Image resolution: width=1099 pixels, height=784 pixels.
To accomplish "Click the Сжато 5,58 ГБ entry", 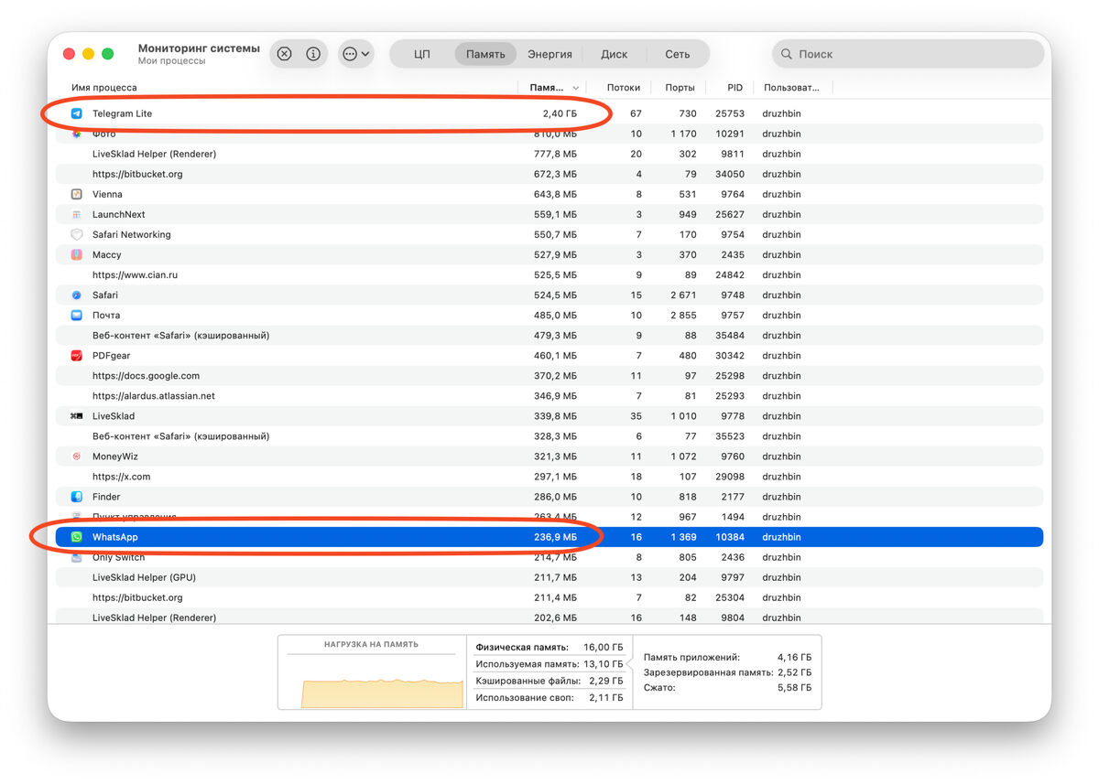I will [727, 687].
